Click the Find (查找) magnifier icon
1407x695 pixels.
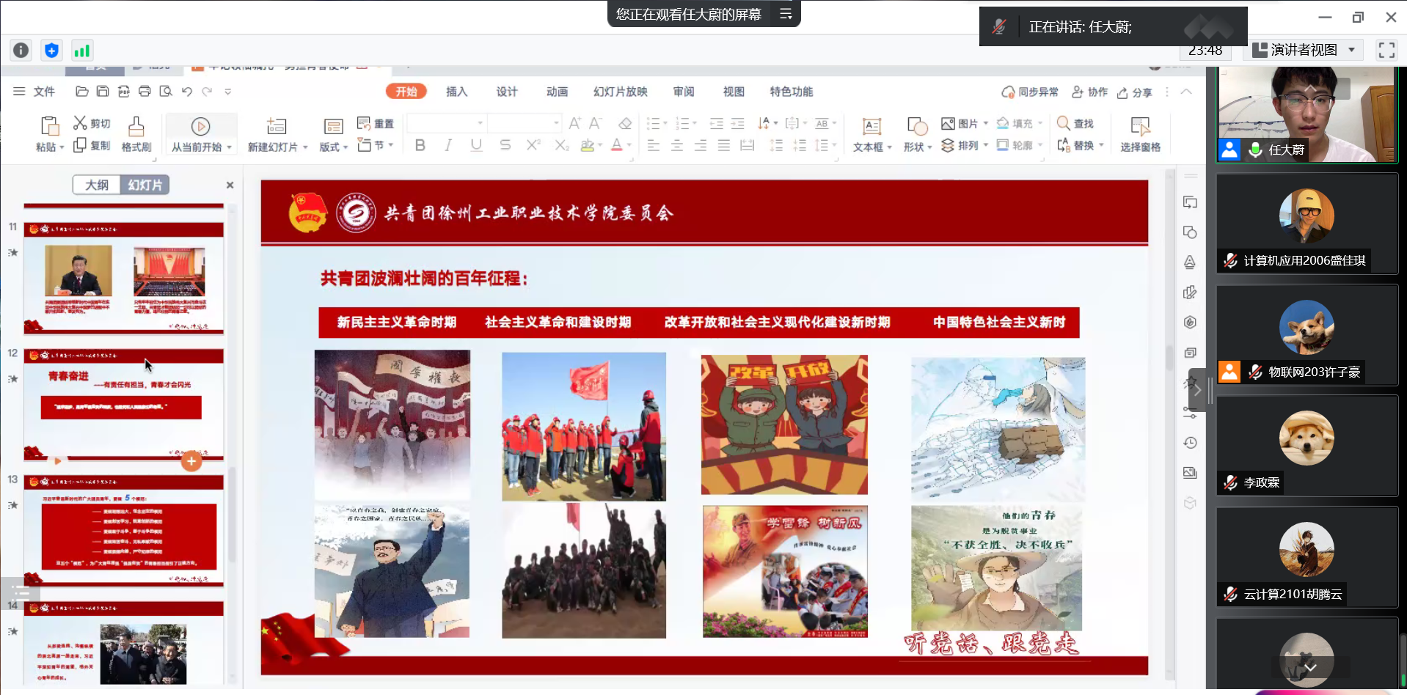pos(1064,123)
